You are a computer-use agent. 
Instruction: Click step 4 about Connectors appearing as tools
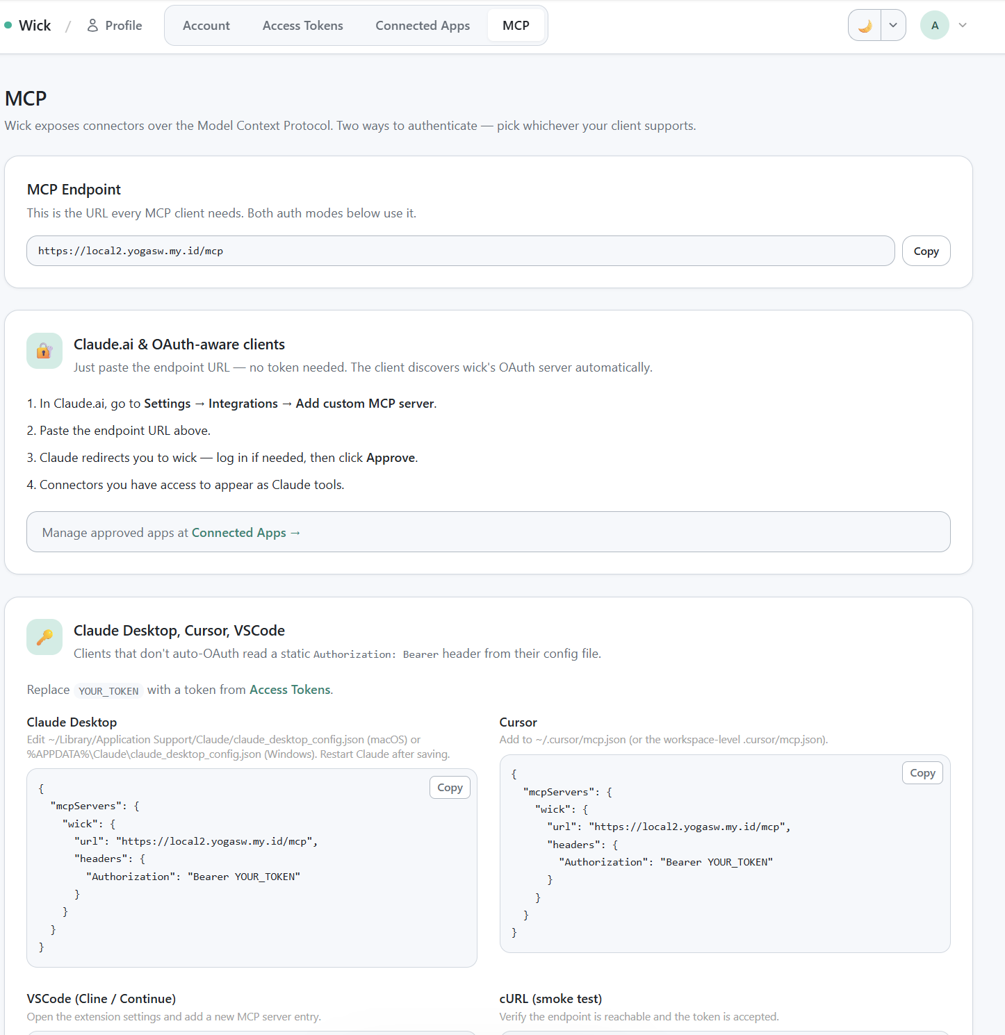pos(186,485)
